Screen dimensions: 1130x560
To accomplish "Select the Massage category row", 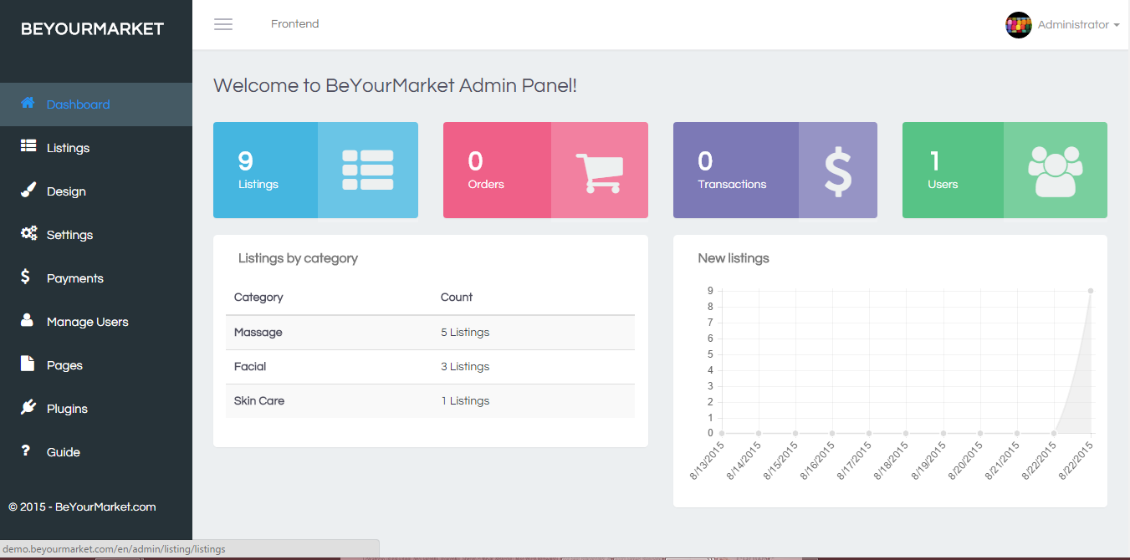I will (430, 333).
